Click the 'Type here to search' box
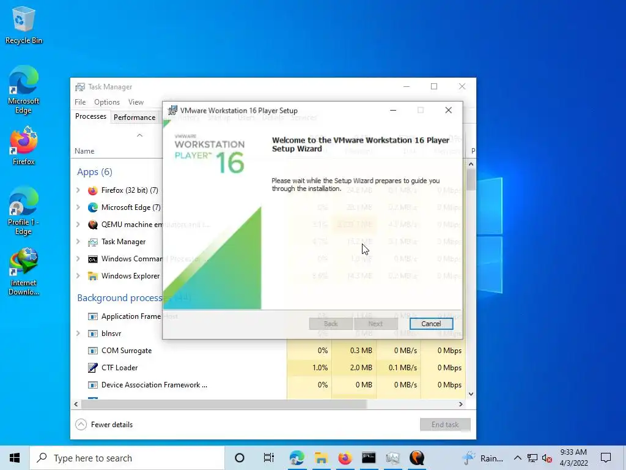The image size is (626, 470). coord(127,458)
